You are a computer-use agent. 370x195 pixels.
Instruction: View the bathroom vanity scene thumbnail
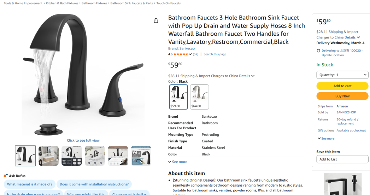coord(49,156)
